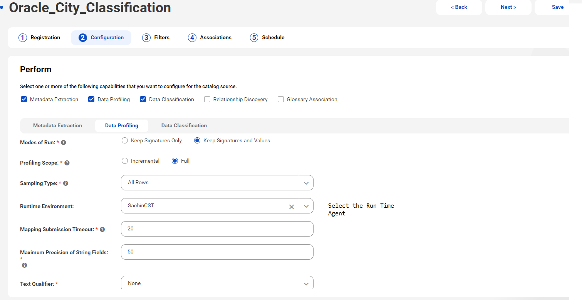Open the None text qualifier combo box

pyautogui.click(x=217, y=283)
